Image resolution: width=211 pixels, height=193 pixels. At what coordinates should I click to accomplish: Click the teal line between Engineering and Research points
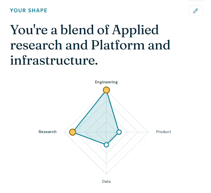89,111
